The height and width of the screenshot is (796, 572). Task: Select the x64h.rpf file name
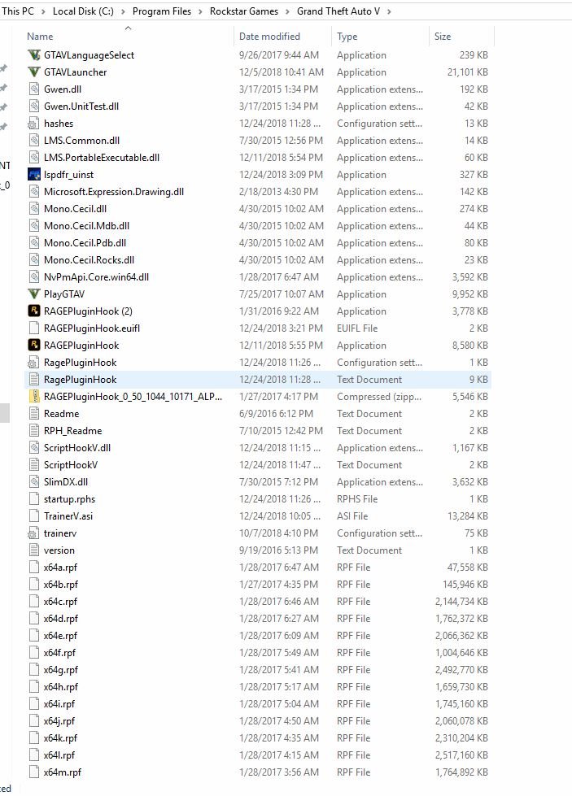[x=61, y=687]
